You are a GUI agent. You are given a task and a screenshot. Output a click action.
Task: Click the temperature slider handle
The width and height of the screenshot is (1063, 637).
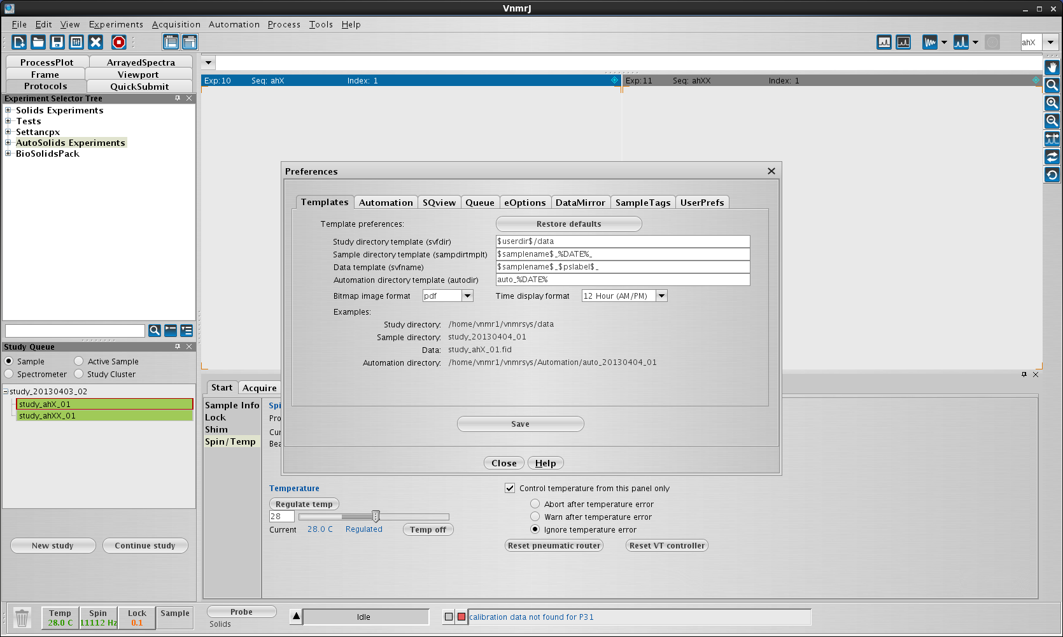click(376, 516)
